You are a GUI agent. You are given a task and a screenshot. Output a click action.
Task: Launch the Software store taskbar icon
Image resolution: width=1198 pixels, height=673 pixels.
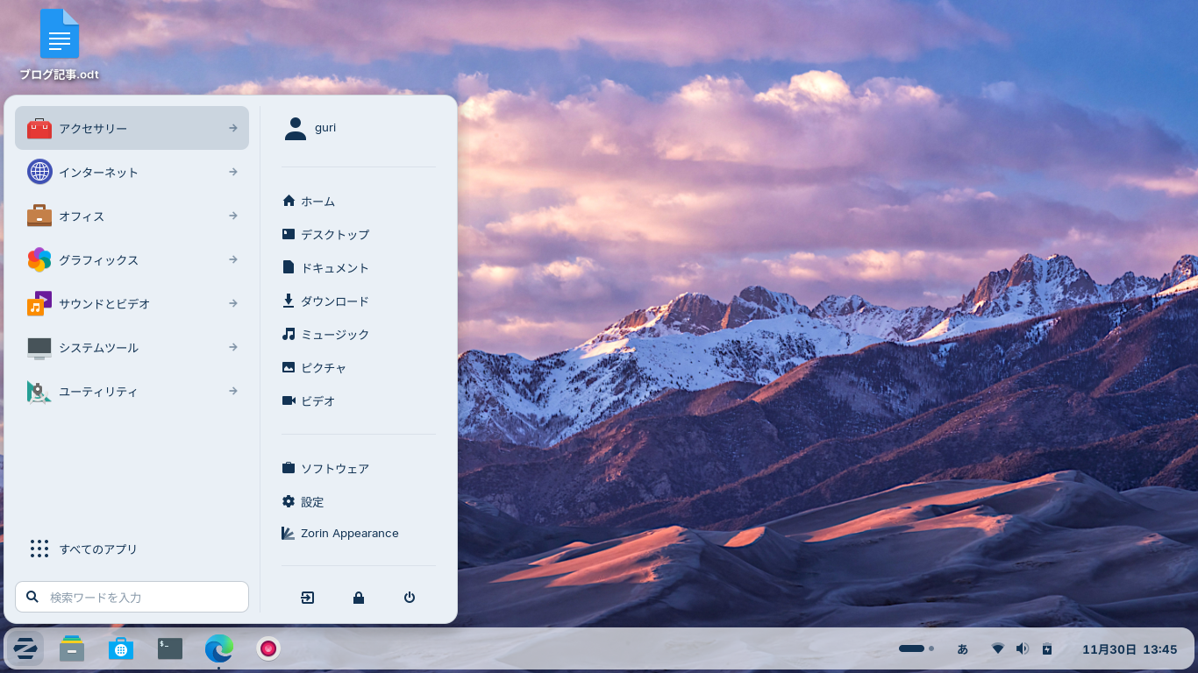click(x=121, y=648)
